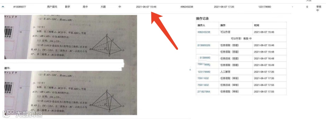
Task: Click answerer ID 123179680 in top row
Action: coord(265,7)
